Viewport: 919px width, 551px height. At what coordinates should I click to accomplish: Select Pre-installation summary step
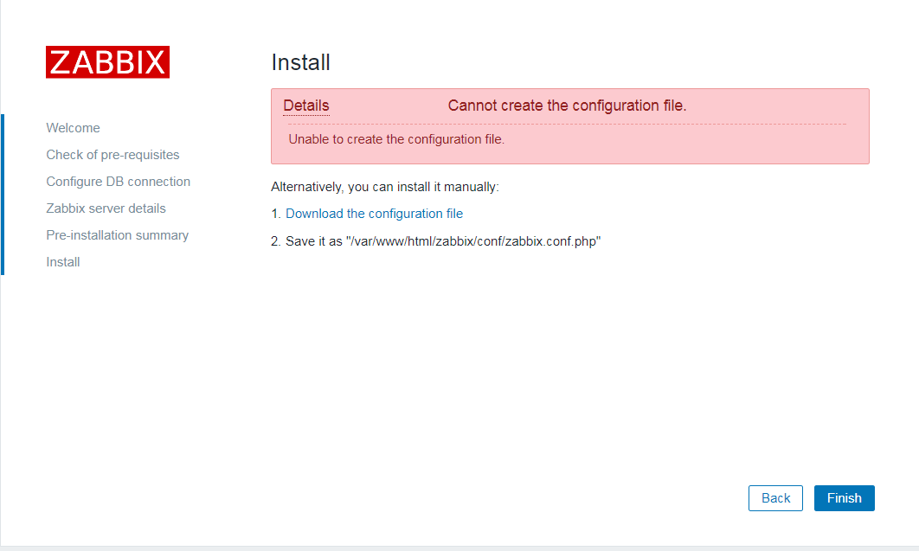tap(118, 235)
